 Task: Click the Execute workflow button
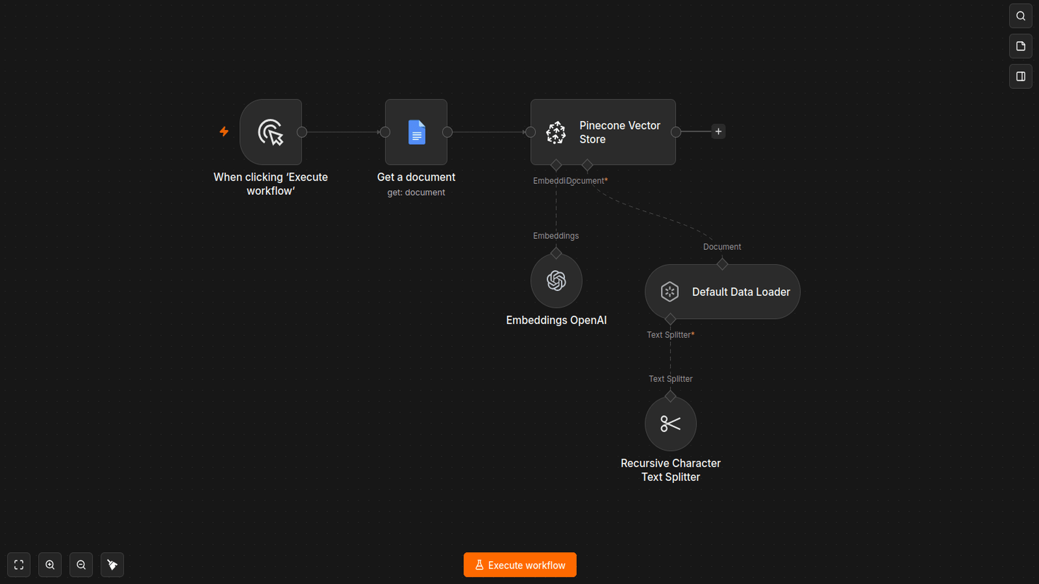[x=519, y=565]
